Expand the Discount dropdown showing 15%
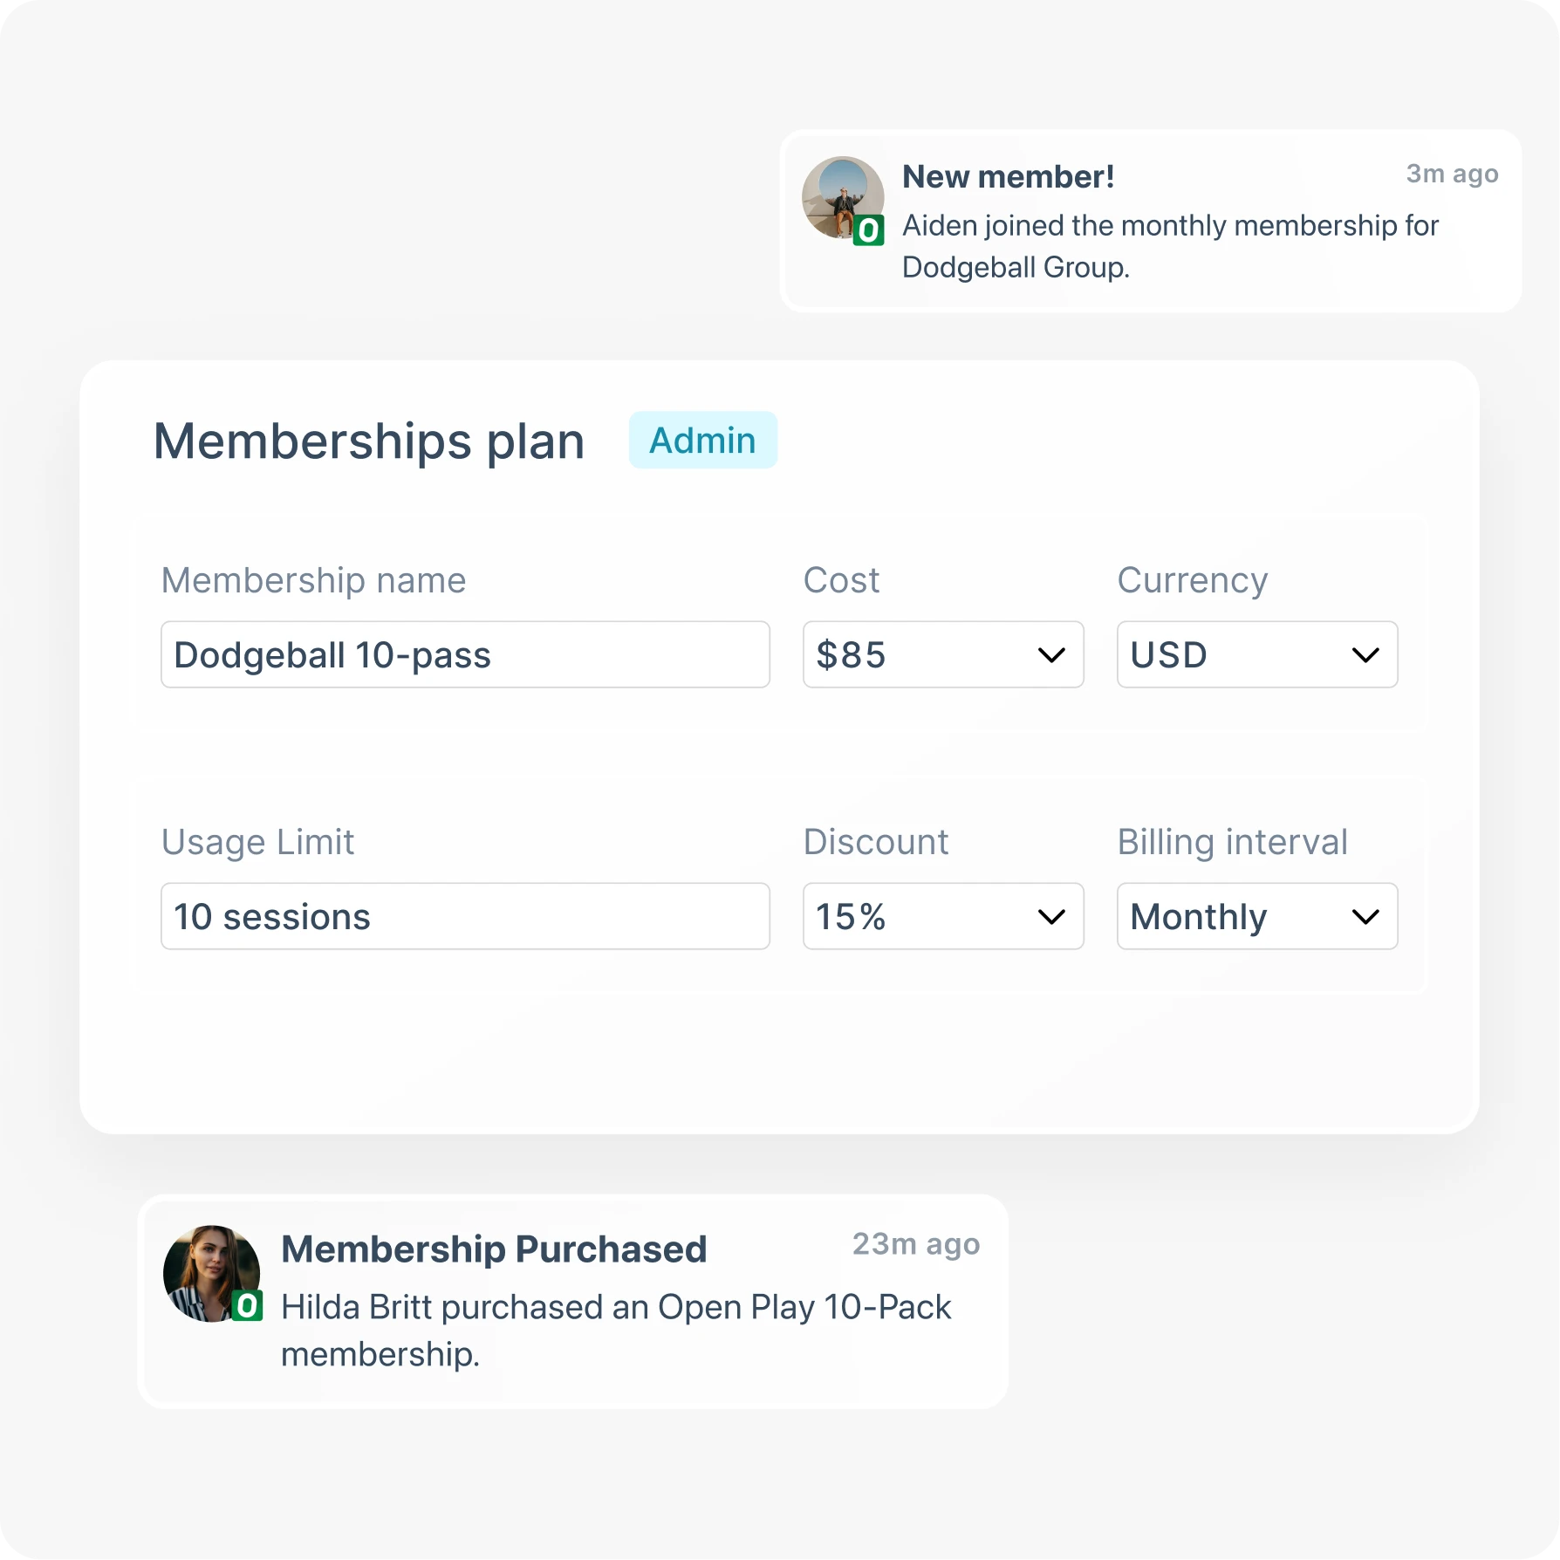The image size is (1560, 1560). tap(942, 916)
